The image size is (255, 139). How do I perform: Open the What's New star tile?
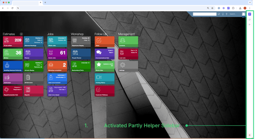tap(105, 66)
